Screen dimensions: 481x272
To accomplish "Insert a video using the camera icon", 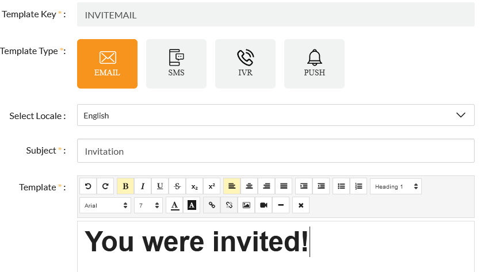I will click(264, 205).
